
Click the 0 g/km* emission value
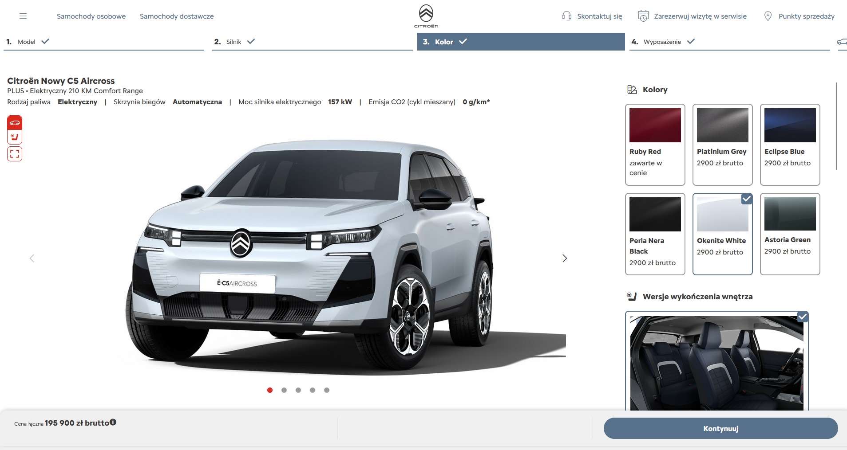point(476,102)
